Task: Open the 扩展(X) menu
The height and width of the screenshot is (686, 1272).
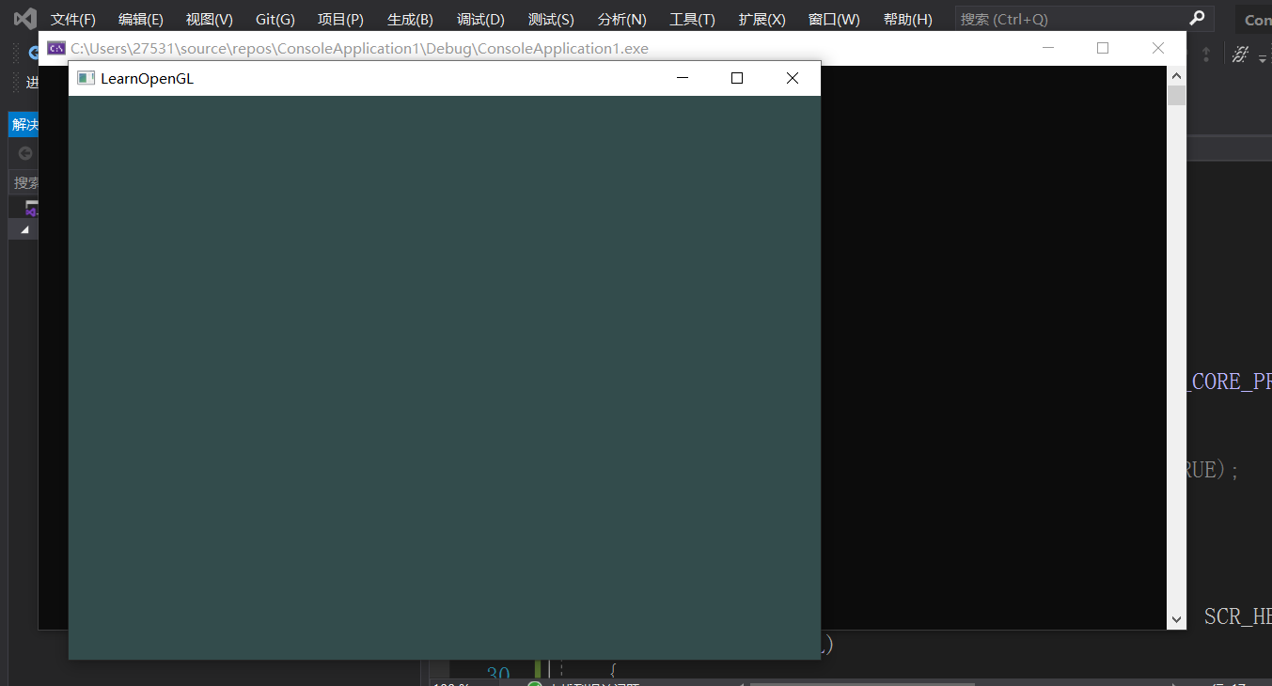Action: tap(762, 19)
